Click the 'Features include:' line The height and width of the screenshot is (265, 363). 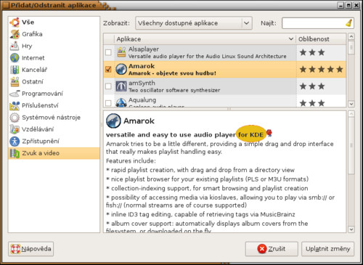point(131,161)
